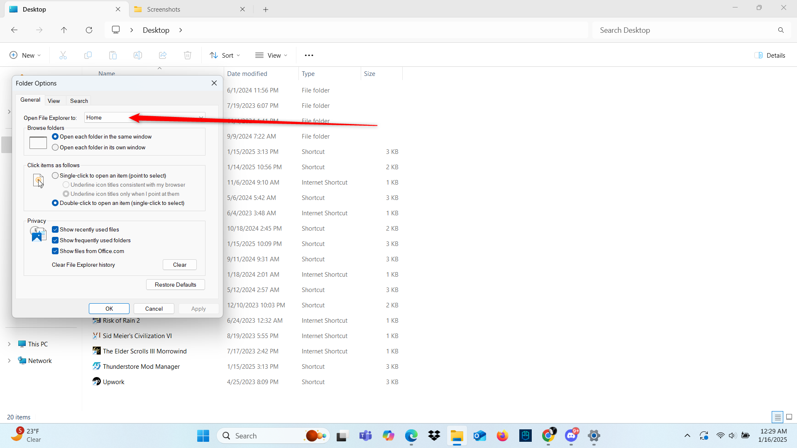Click the Clear history button
Screen dimensions: 797x448
(x=180, y=265)
